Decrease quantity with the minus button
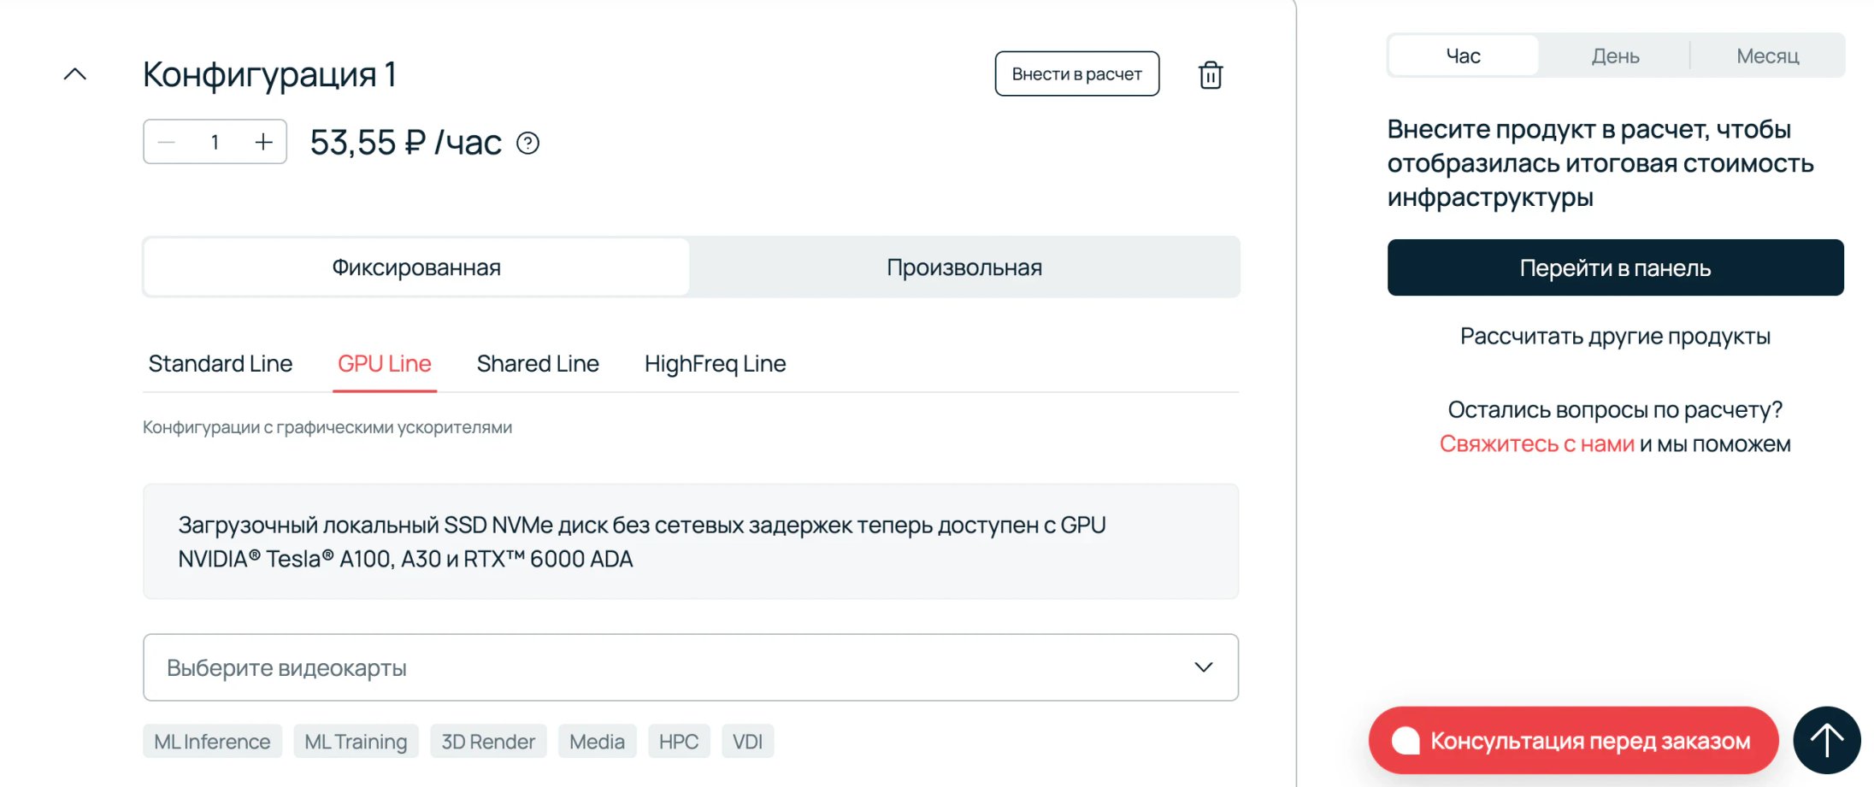The height and width of the screenshot is (787, 1874). coord(167,142)
